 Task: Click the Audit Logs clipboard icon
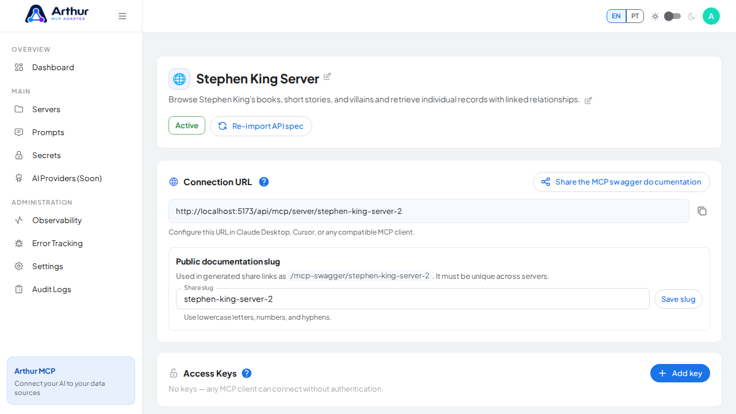tap(19, 289)
